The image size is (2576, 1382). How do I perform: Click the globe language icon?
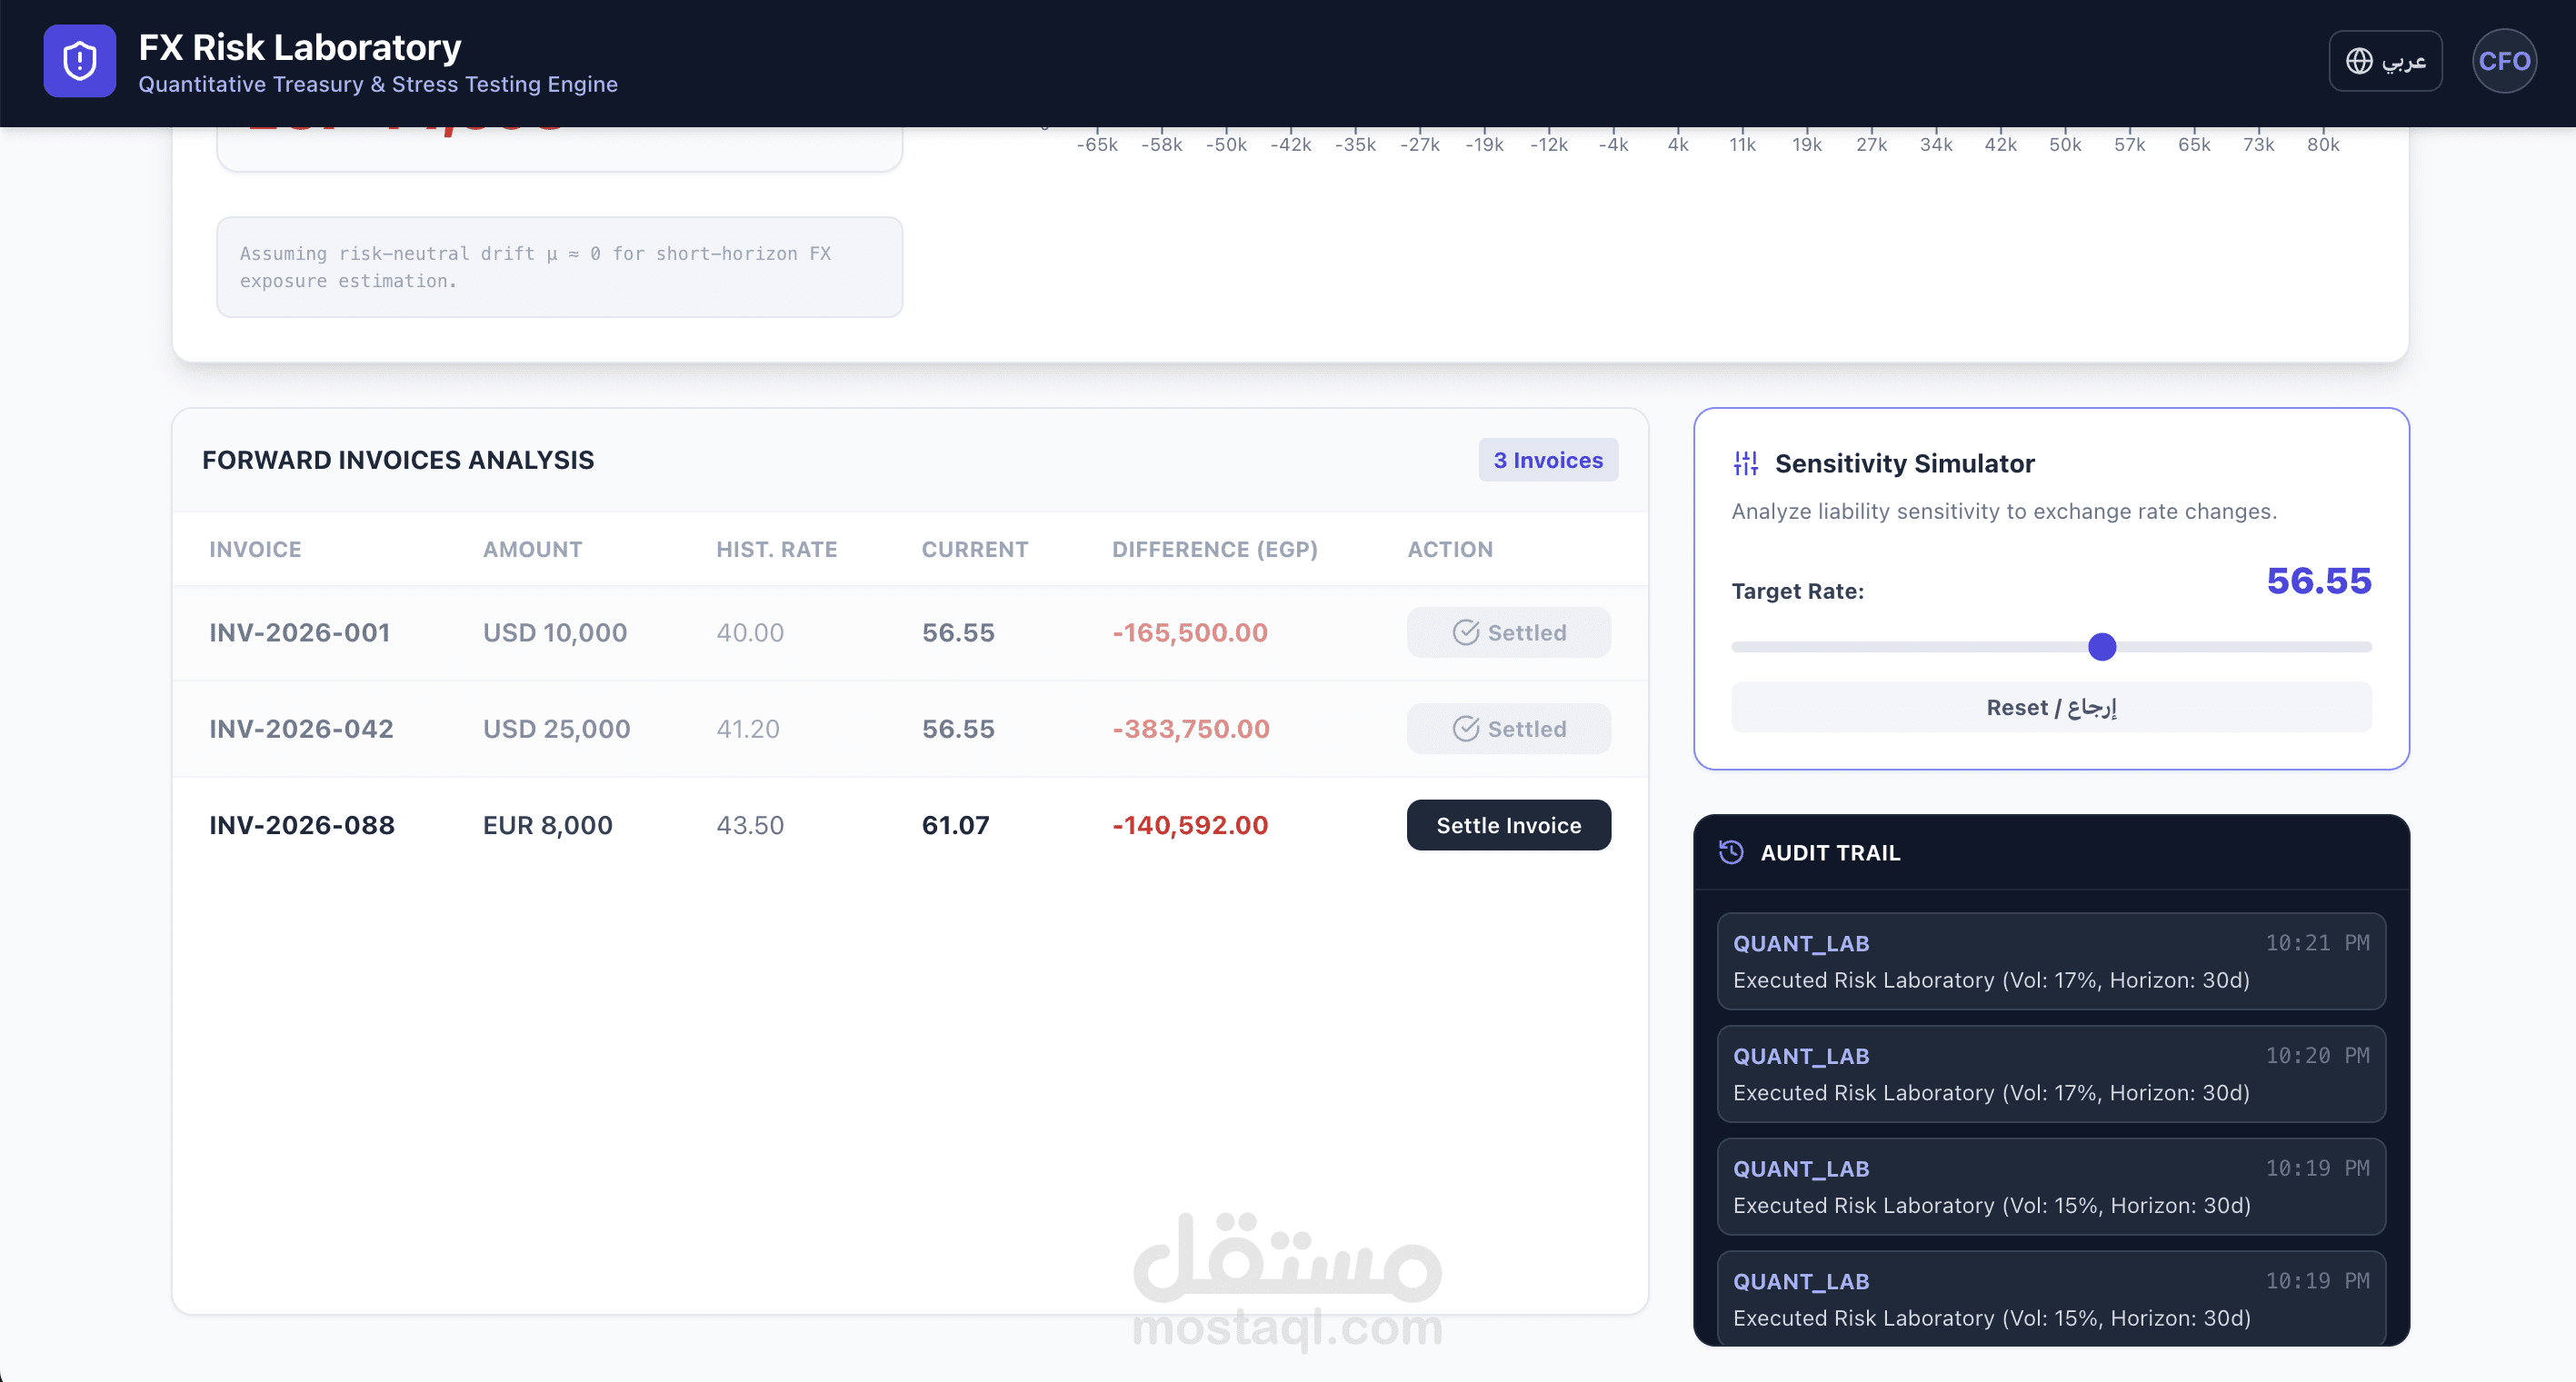click(x=2359, y=61)
